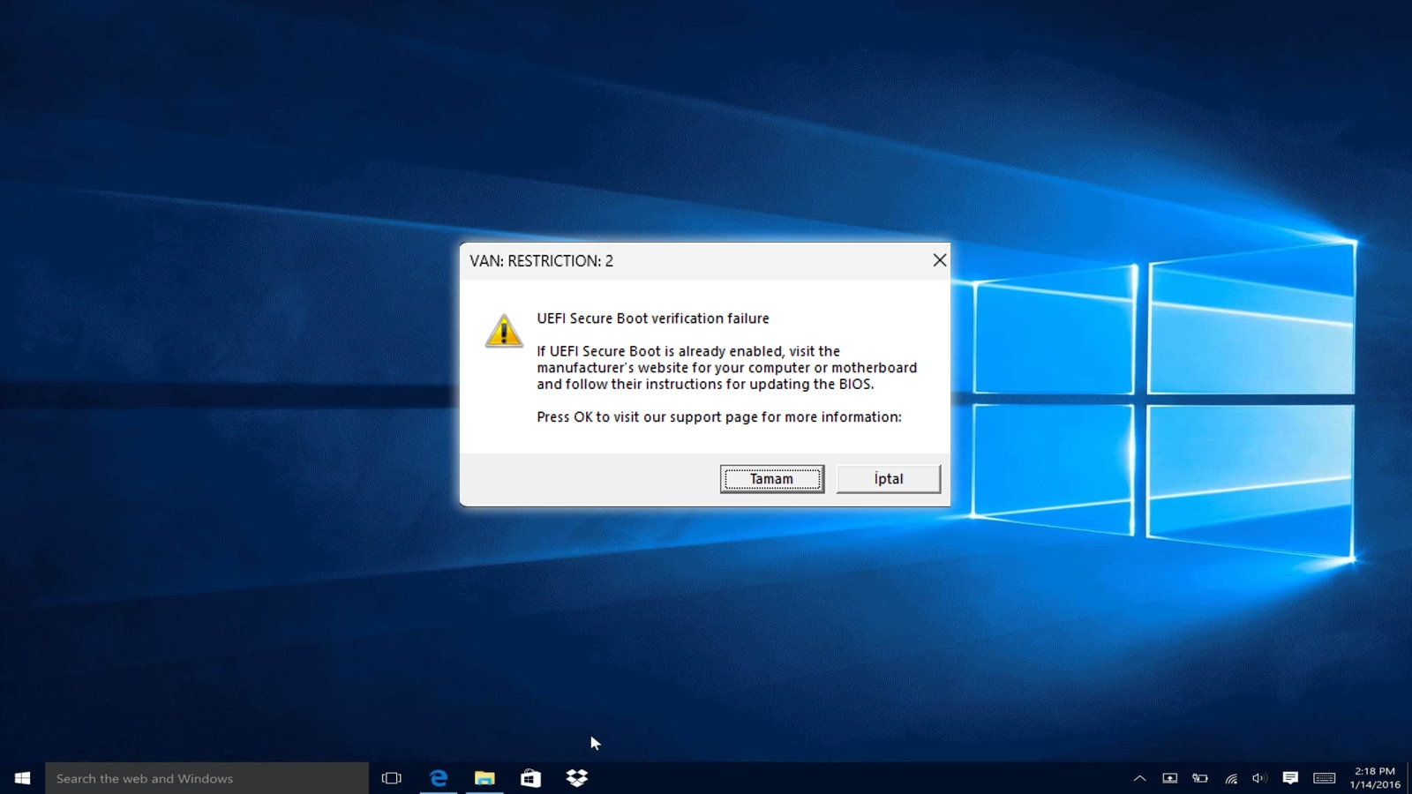Launch Microsoft Edge from the taskbar
Image resolution: width=1412 pixels, height=794 pixels.
[439, 778]
